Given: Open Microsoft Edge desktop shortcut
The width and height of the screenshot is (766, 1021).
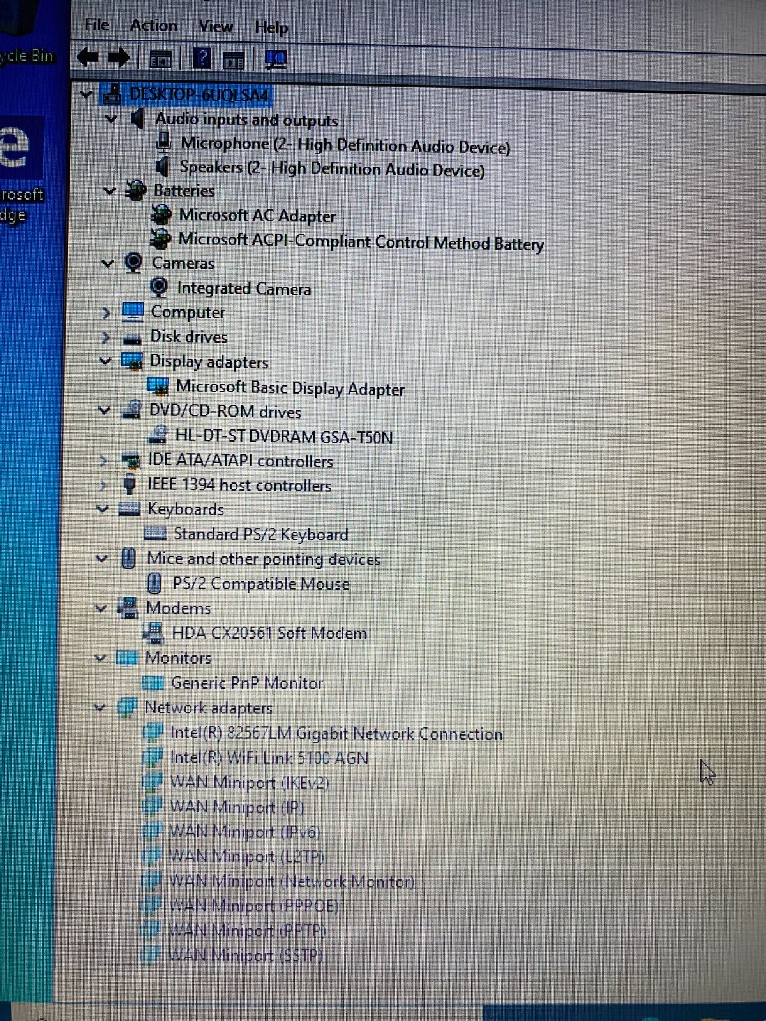Looking at the screenshot, I should pos(22,169).
